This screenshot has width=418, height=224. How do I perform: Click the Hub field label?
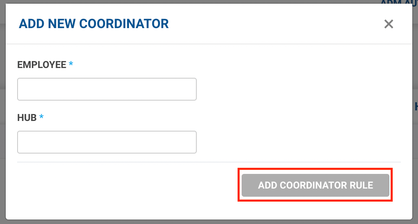(x=27, y=118)
